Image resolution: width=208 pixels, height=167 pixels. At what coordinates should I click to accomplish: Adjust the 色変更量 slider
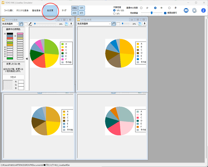pyautogui.click(x=151, y=13)
